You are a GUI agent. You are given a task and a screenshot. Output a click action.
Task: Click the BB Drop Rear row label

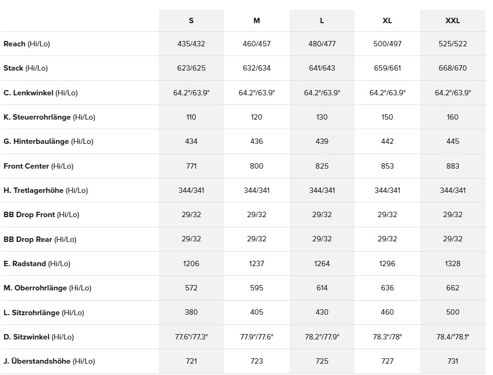(40, 239)
